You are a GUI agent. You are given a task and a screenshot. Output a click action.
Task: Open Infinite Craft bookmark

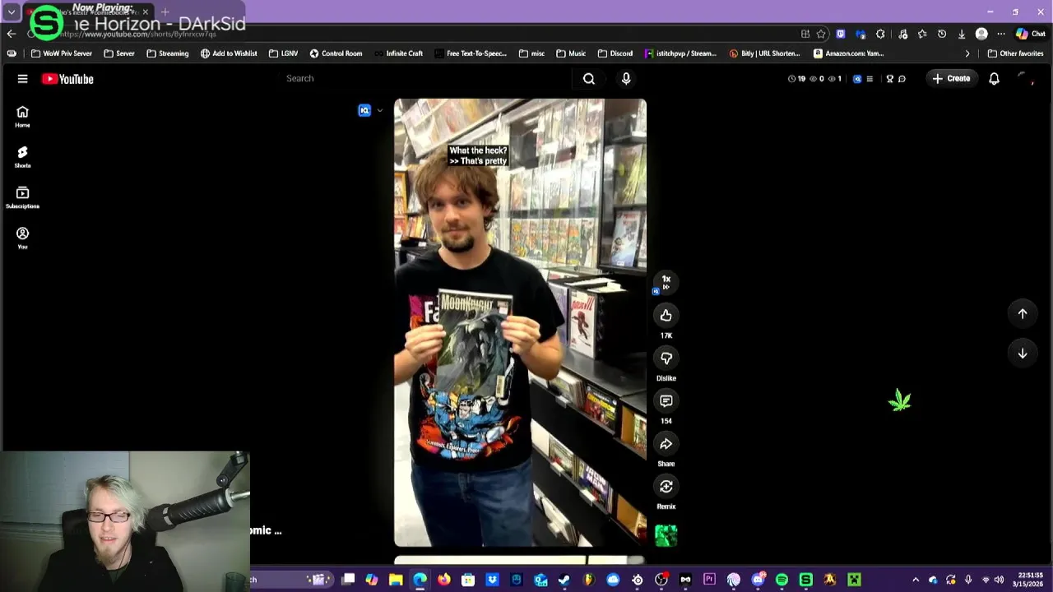pyautogui.click(x=398, y=53)
